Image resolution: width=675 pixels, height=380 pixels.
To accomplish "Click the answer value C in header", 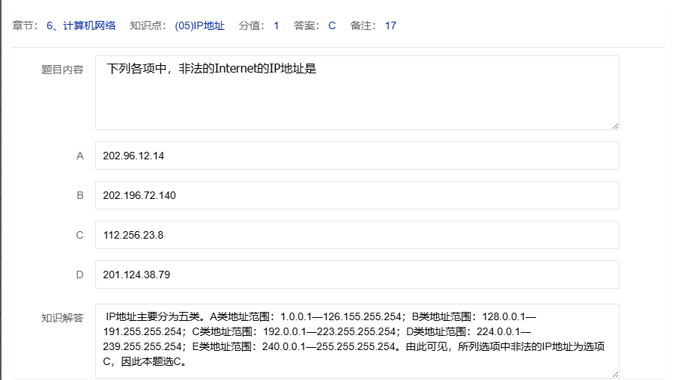I will tap(332, 25).
